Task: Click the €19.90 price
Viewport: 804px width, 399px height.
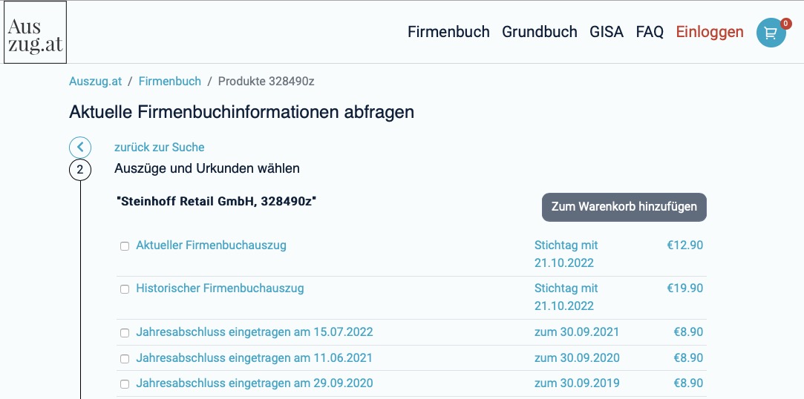Action: point(685,288)
